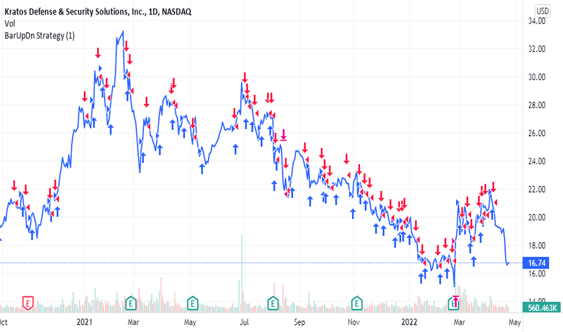563x332 pixels.
Task: Click the 20.00 price axis label
Action: click(537, 217)
